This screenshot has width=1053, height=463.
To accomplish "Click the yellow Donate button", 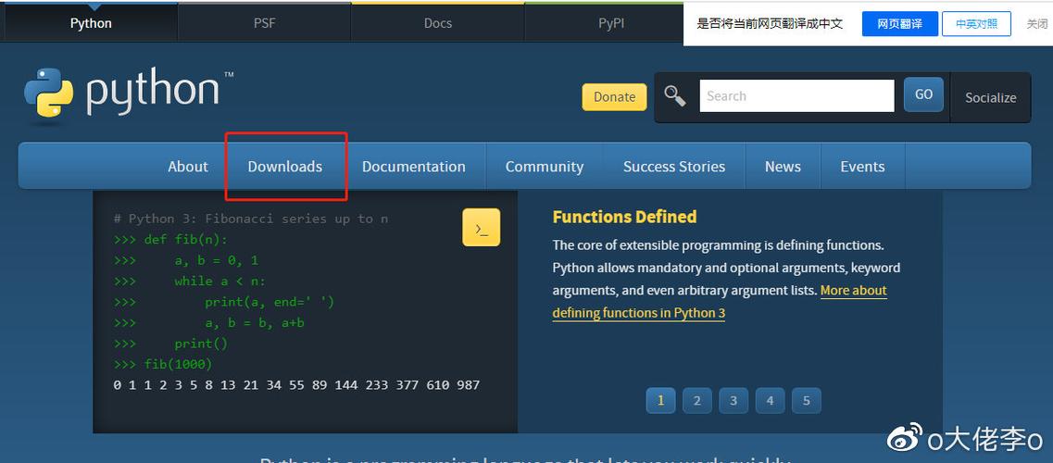I will 614,96.
